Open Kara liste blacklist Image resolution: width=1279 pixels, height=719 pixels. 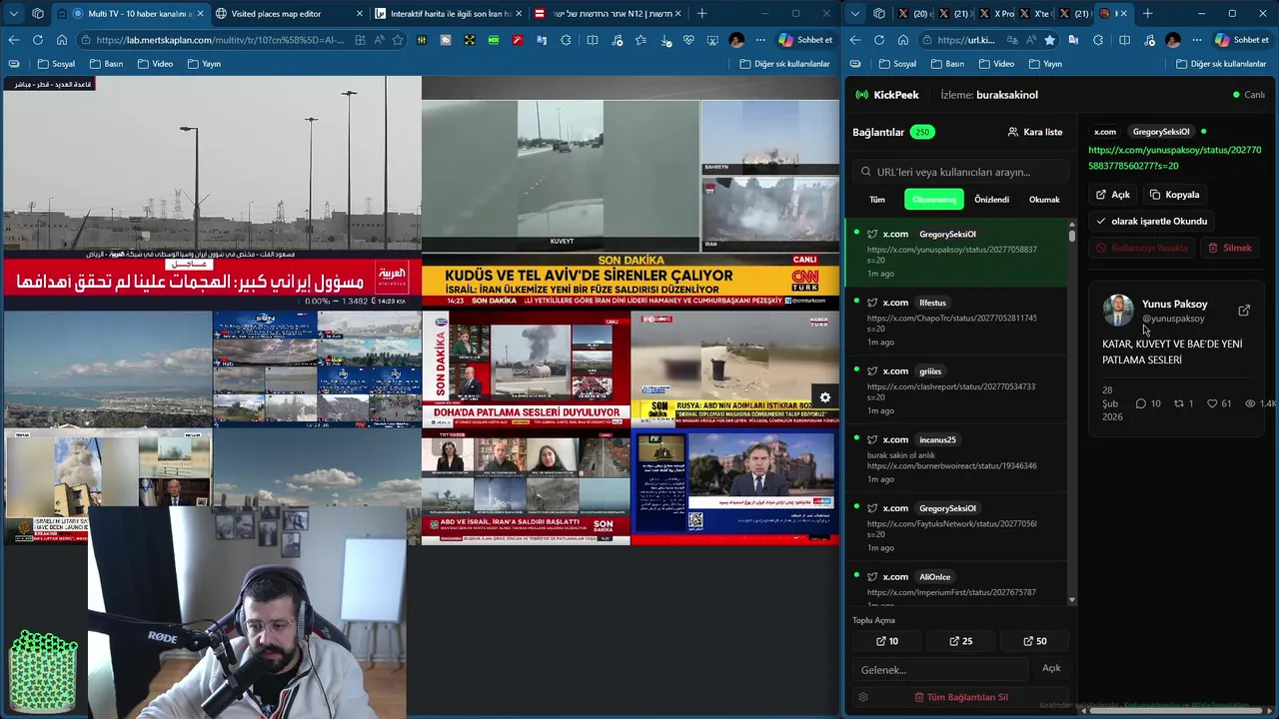(1035, 132)
